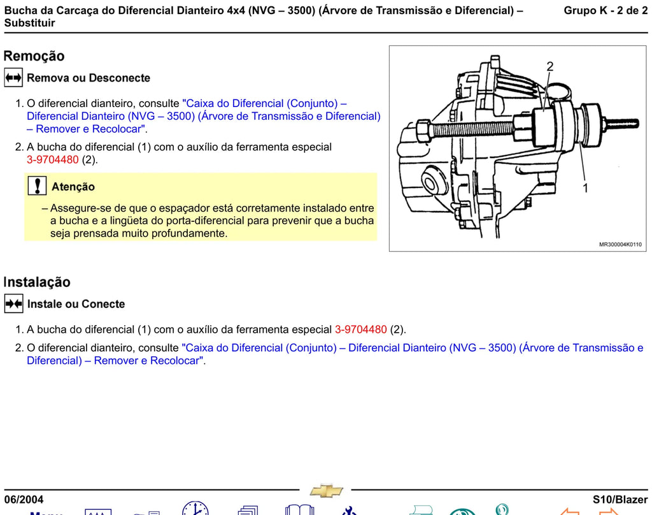Click the printer icon to print page
The width and height of the screenshot is (652, 515).
point(421,511)
